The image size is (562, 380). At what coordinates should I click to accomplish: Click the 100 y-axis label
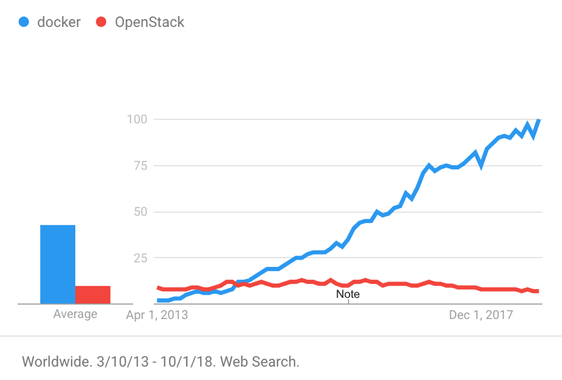138,119
